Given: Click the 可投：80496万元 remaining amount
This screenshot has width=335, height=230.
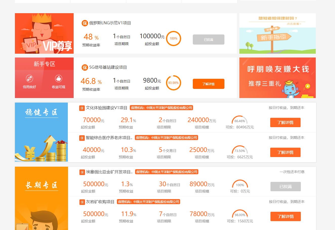Looking at the screenshot, I should click(x=240, y=127).
